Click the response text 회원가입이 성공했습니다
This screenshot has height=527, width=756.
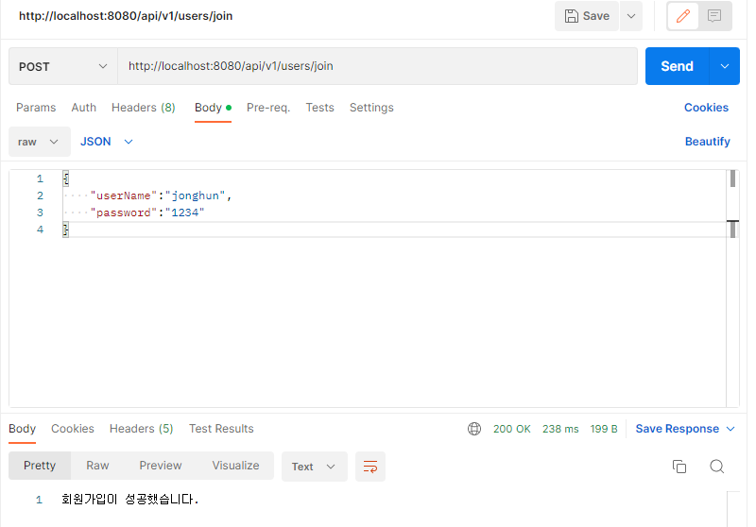(x=130, y=499)
